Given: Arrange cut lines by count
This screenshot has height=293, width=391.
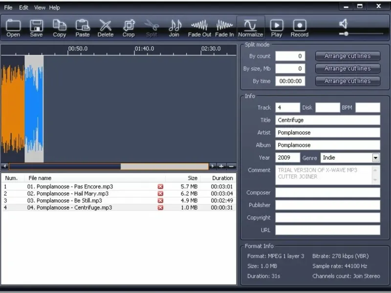Looking at the screenshot, I should pyautogui.click(x=348, y=56).
